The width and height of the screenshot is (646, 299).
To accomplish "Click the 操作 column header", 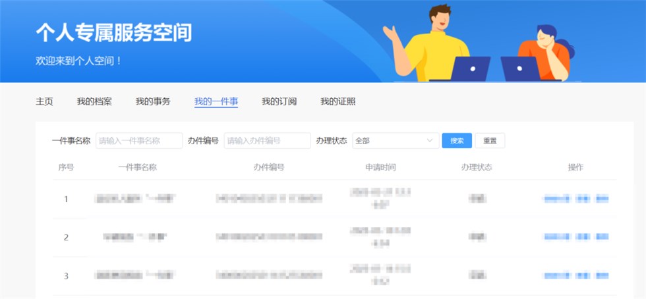I will click(575, 167).
